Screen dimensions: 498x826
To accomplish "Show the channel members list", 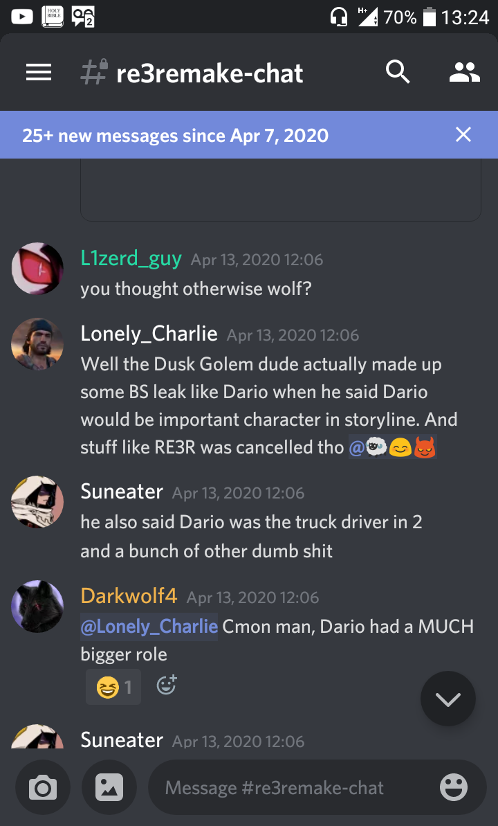I will (x=464, y=72).
